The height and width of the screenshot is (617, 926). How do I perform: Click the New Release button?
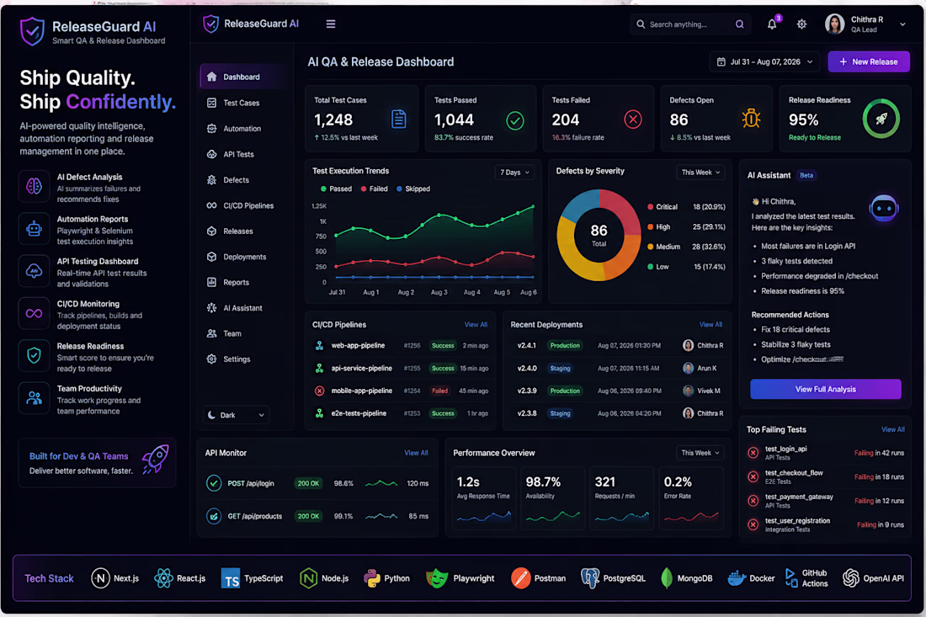[x=869, y=62]
